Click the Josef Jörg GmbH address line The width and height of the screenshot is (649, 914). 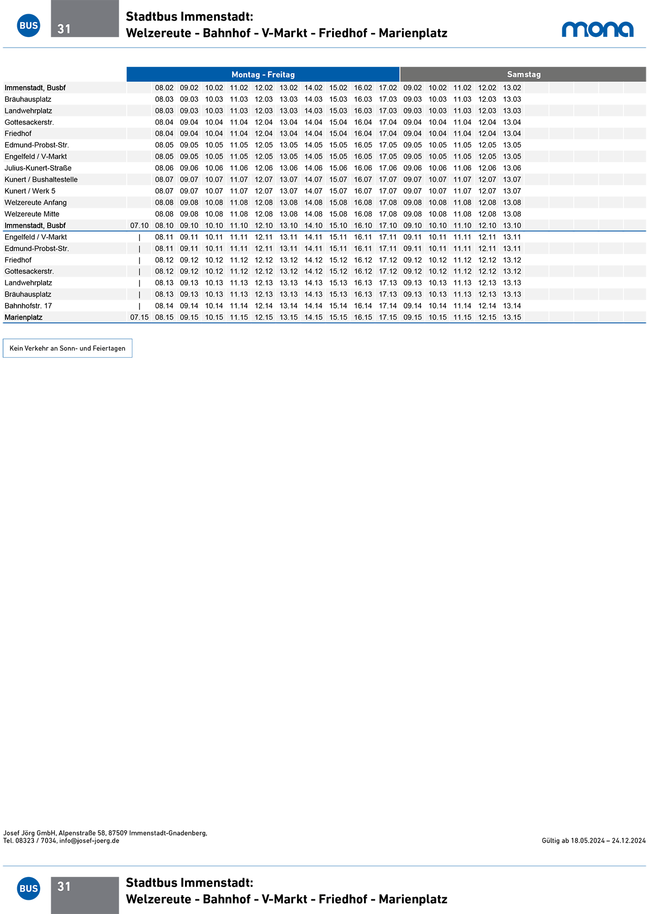coord(105,833)
